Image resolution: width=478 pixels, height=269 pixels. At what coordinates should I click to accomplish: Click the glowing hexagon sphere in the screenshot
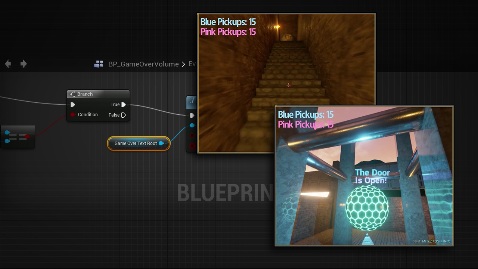367,208
